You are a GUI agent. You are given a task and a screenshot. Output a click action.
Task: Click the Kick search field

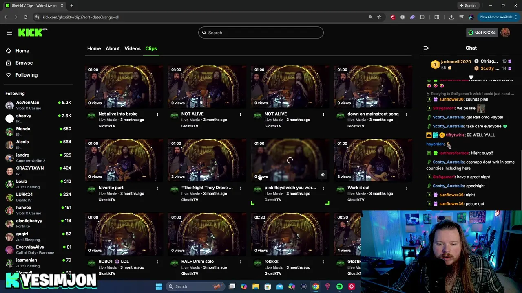[261, 33]
